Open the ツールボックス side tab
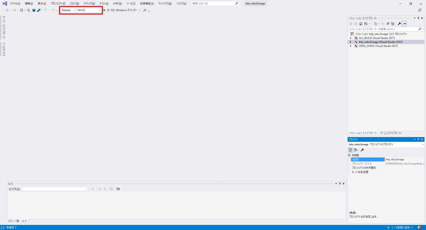 coord(4,49)
